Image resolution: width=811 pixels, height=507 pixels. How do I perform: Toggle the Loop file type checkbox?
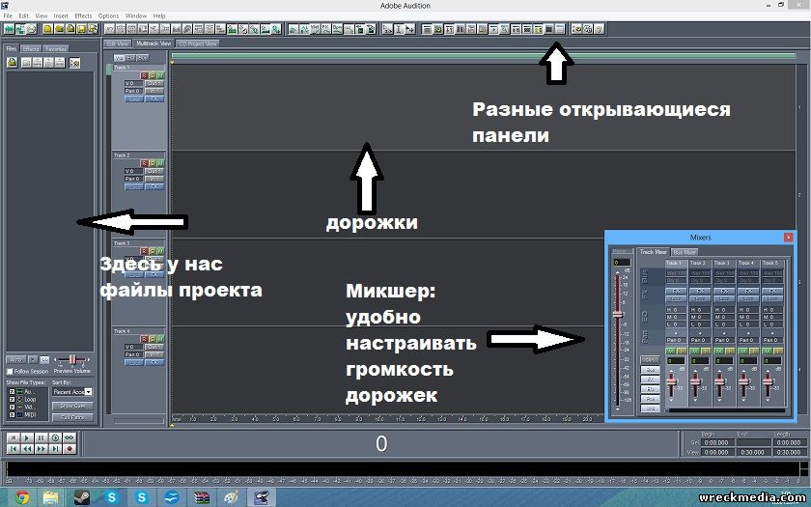[12, 400]
